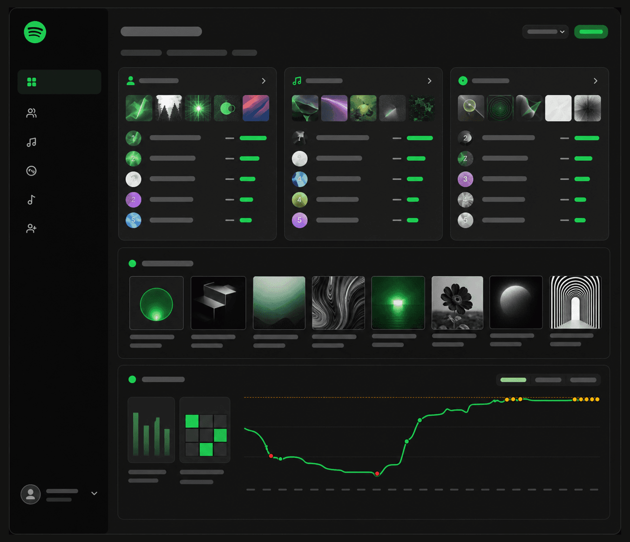Click the red marker at chart's lowest point
630x542 pixels.
click(x=377, y=474)
